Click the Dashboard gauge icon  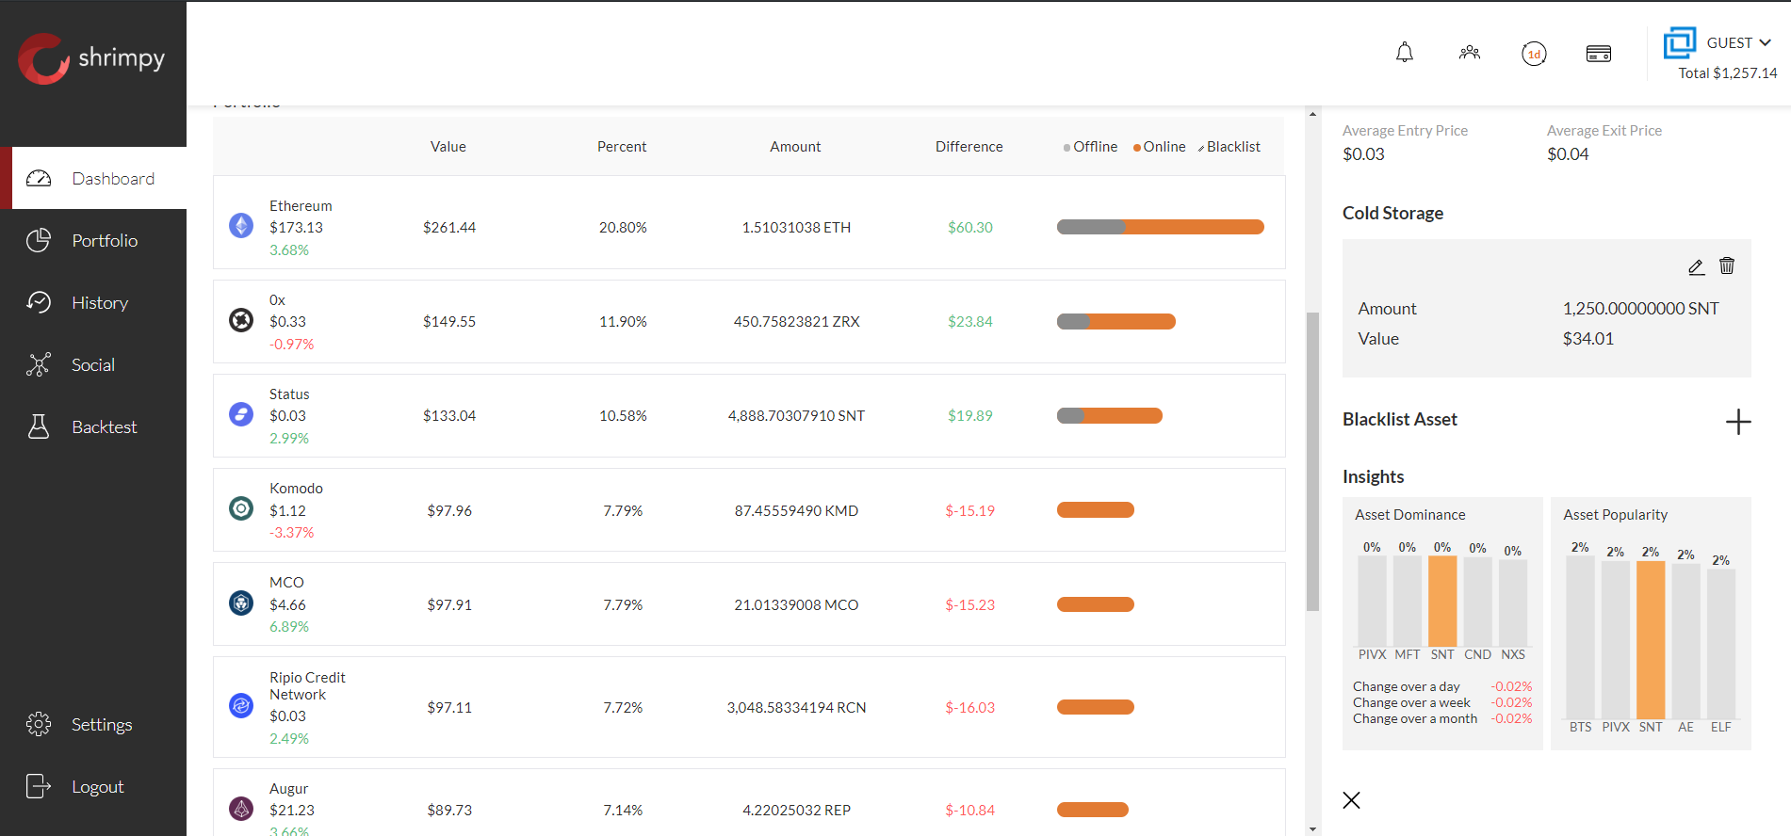pos(39,178)
